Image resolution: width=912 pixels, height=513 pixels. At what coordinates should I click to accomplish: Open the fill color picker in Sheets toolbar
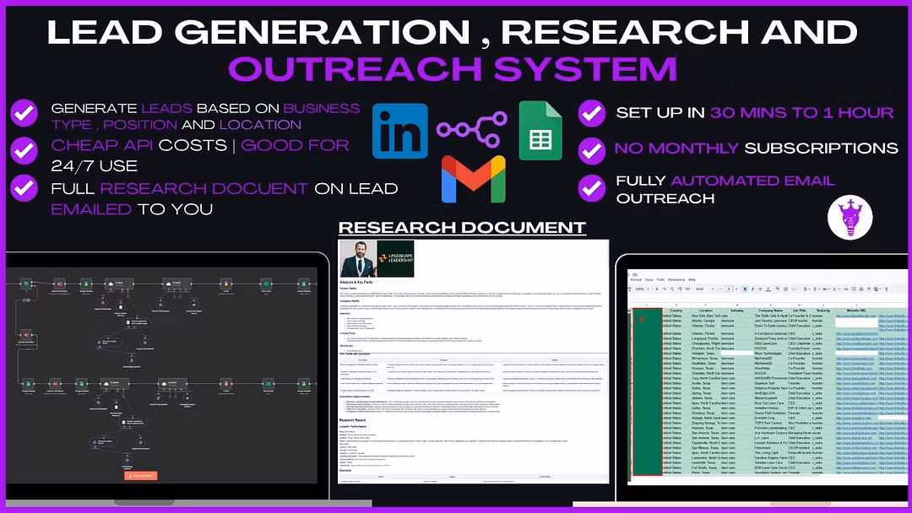click(778, 289)
